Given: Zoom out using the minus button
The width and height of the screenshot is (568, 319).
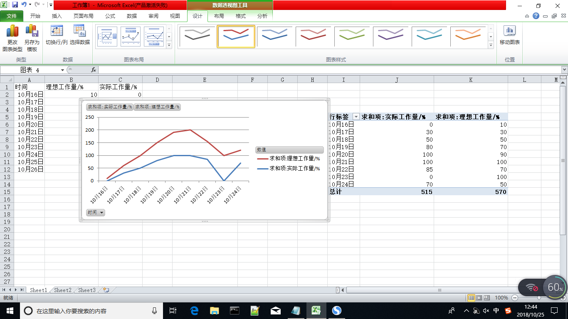Looking at the screenshot, I should (x=515, y=298).
